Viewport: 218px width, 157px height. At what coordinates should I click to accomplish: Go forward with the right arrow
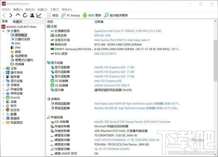[11, 15]
